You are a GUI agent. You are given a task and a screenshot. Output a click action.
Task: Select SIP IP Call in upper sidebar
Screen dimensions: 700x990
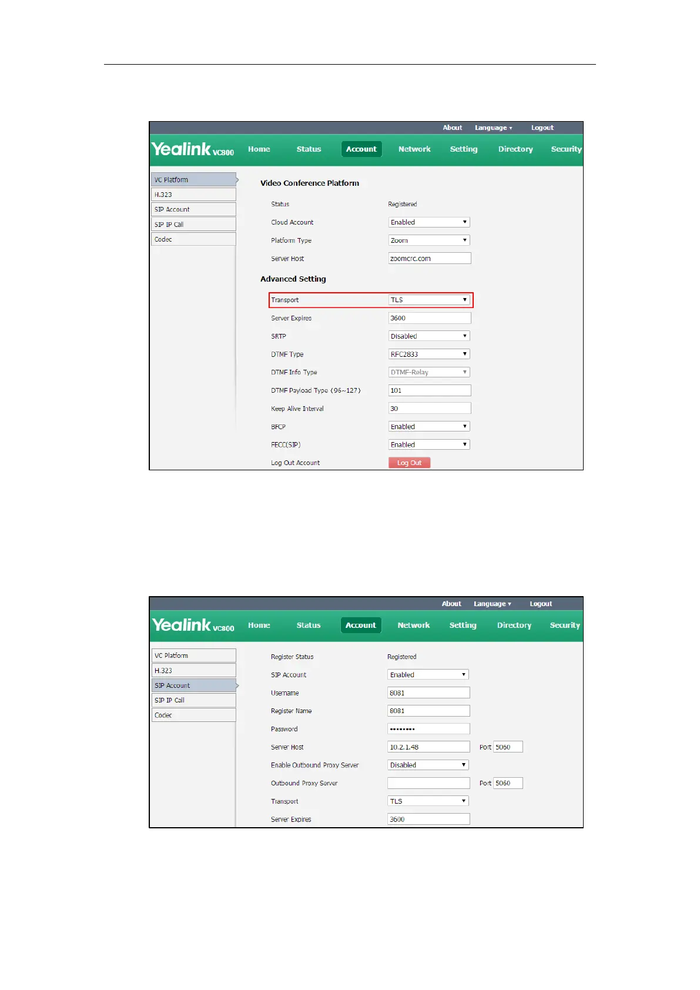[194, 225]
